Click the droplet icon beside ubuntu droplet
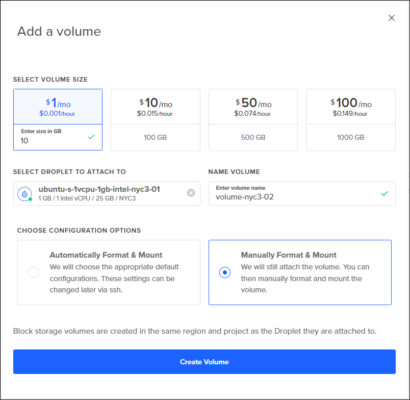410x400 pixels. click(x=24, y=194)
